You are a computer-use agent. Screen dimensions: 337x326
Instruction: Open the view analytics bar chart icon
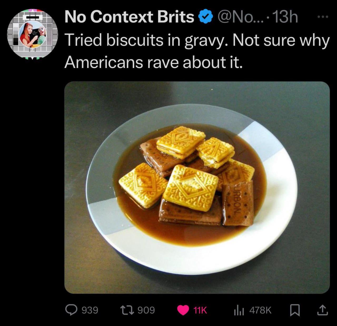click(237, 310)
